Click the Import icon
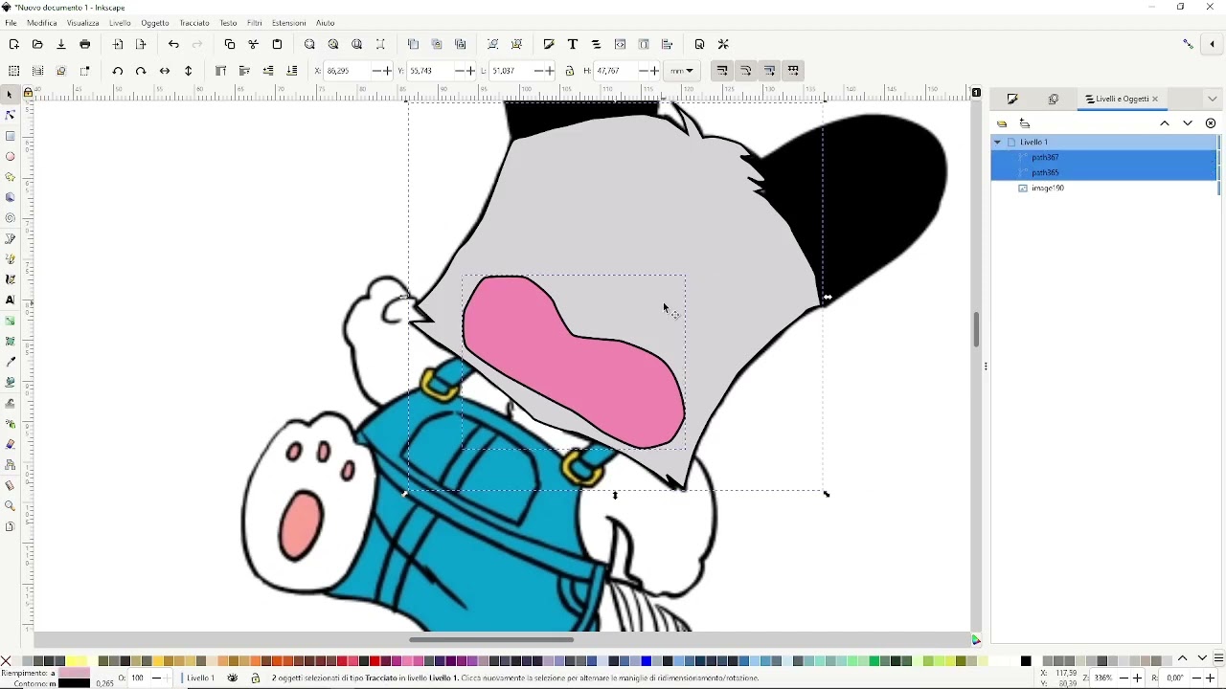 (118, 45)
